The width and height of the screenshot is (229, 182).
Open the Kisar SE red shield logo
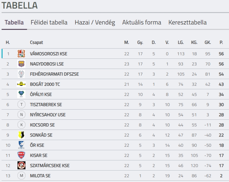[21, 155]
